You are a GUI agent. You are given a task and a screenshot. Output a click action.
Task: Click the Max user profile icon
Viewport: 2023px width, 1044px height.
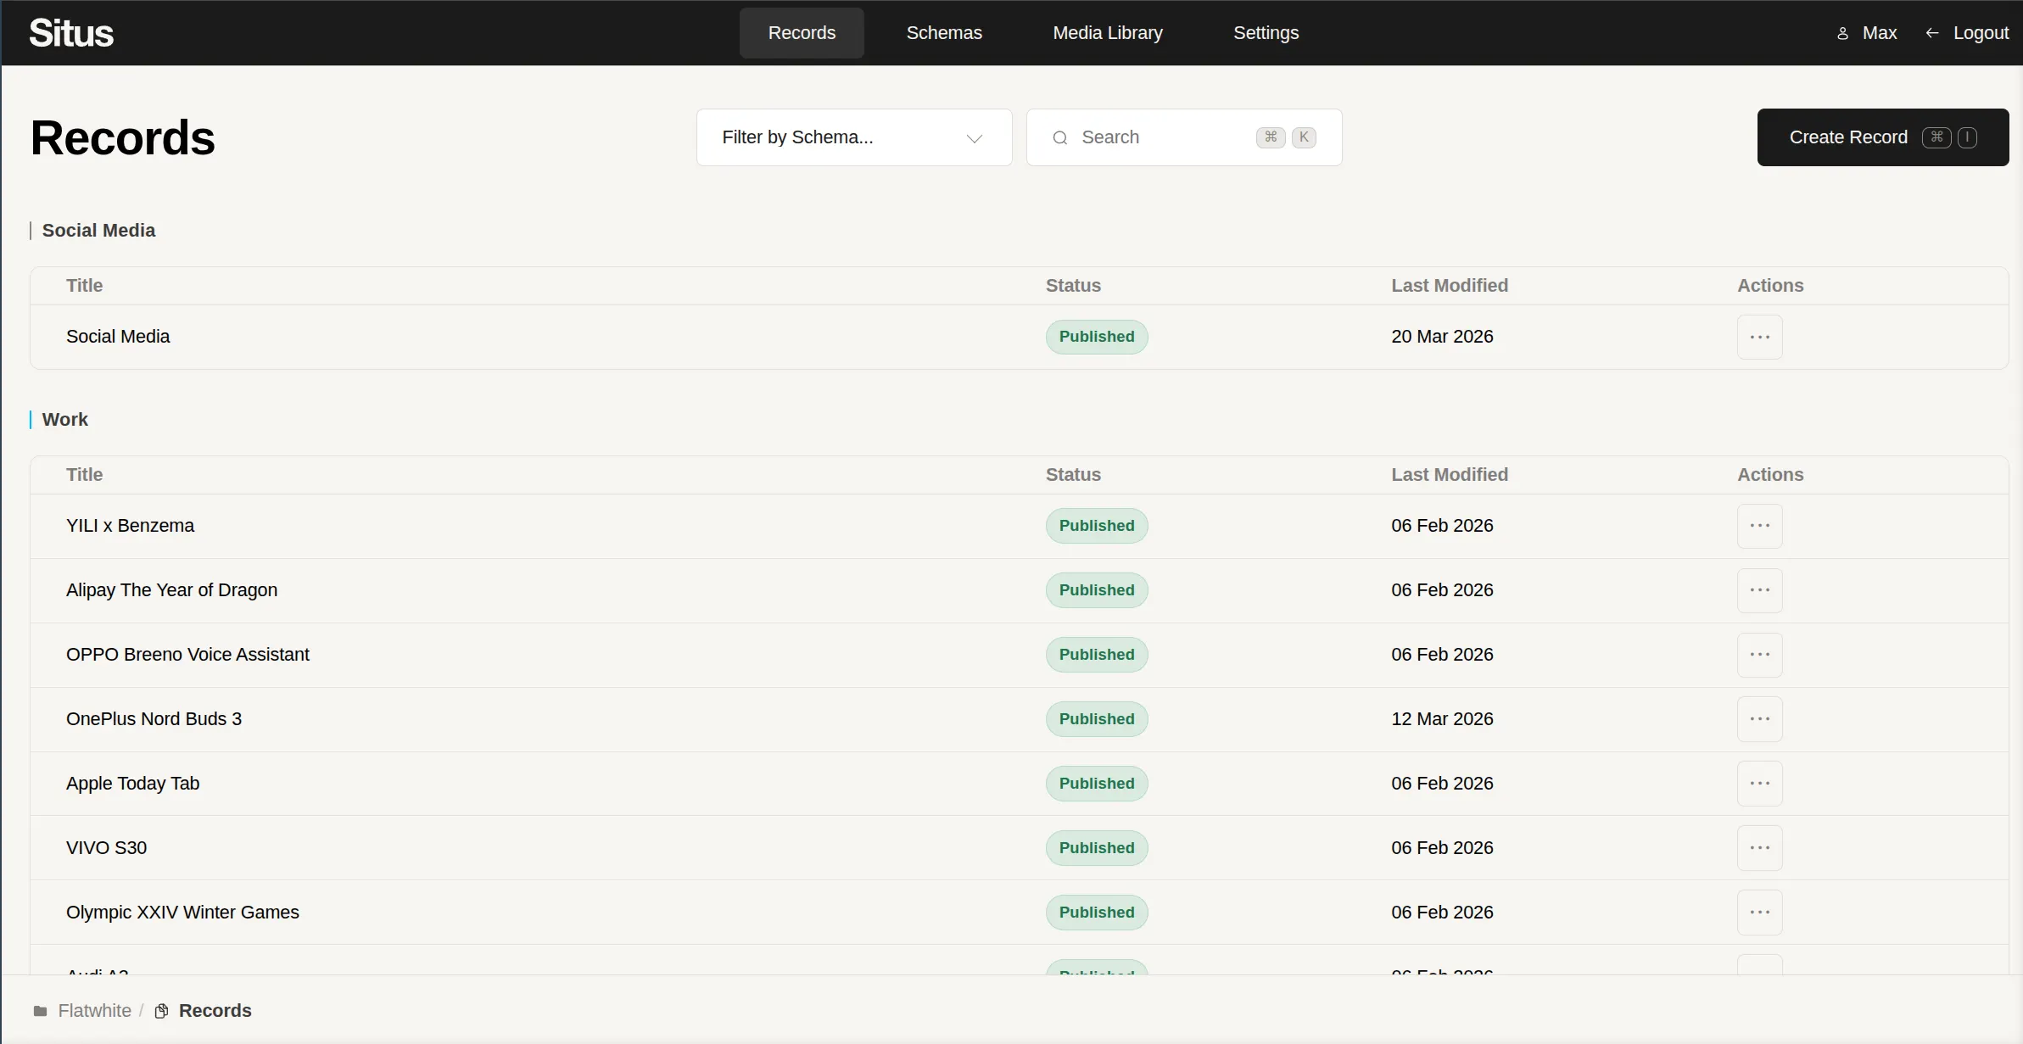point(1842,33)
